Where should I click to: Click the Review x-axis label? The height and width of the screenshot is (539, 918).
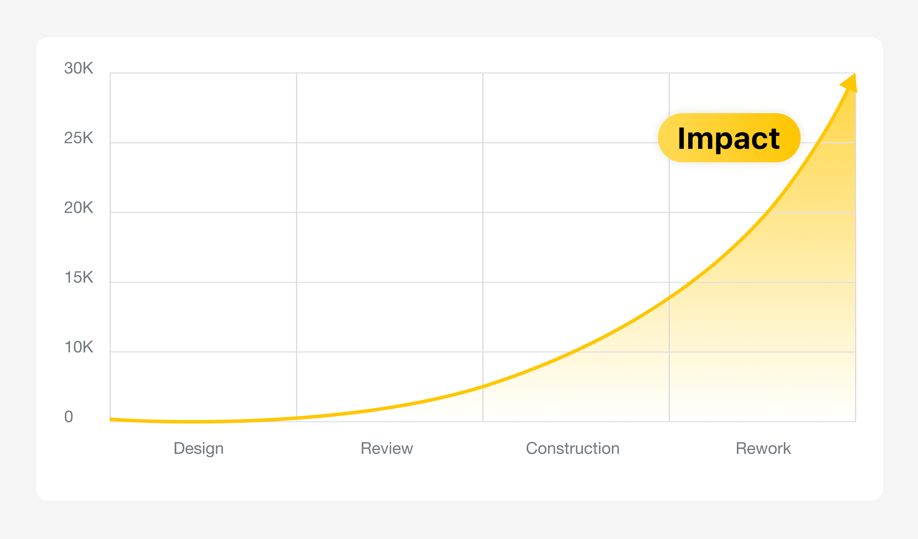[387, 448]
